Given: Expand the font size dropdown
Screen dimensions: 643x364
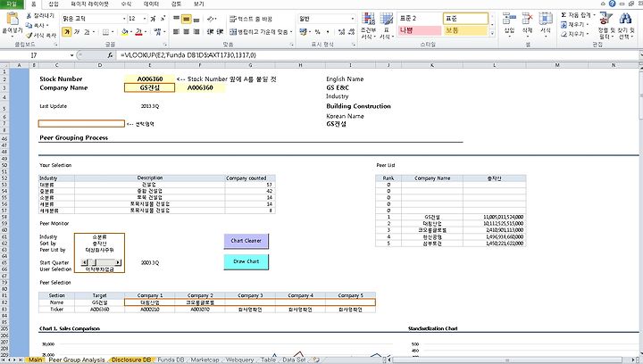Looking at the screenshot, I should click(145, 19).
